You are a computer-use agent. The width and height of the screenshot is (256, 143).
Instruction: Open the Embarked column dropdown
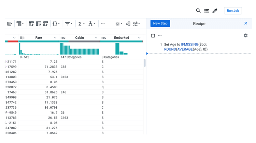(139, 38)
